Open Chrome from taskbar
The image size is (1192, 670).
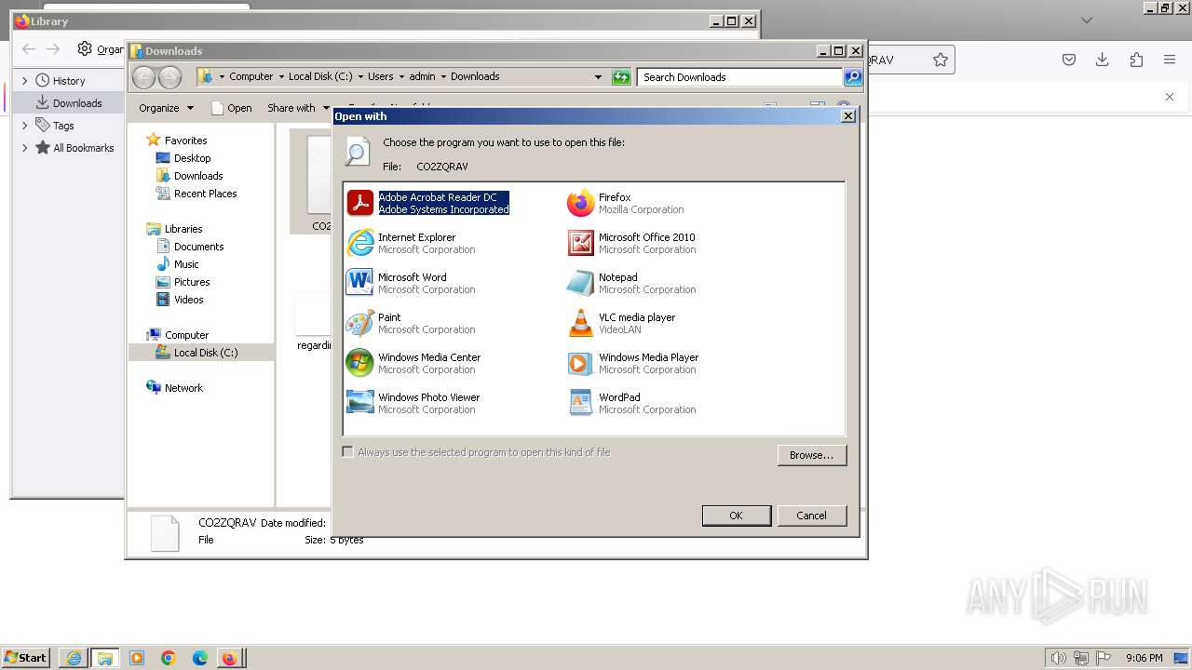(169, 658)
